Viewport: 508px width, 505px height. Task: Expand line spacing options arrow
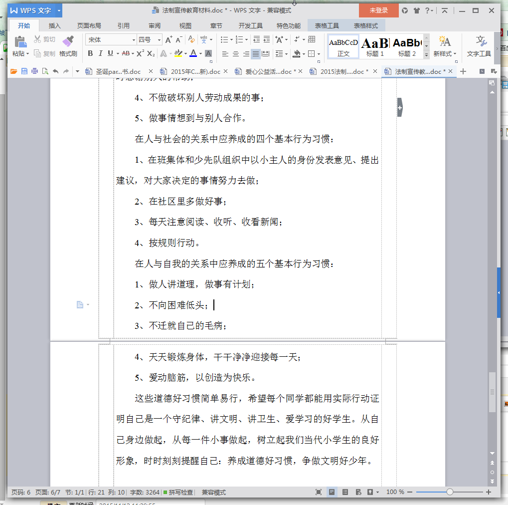(286, 53)
